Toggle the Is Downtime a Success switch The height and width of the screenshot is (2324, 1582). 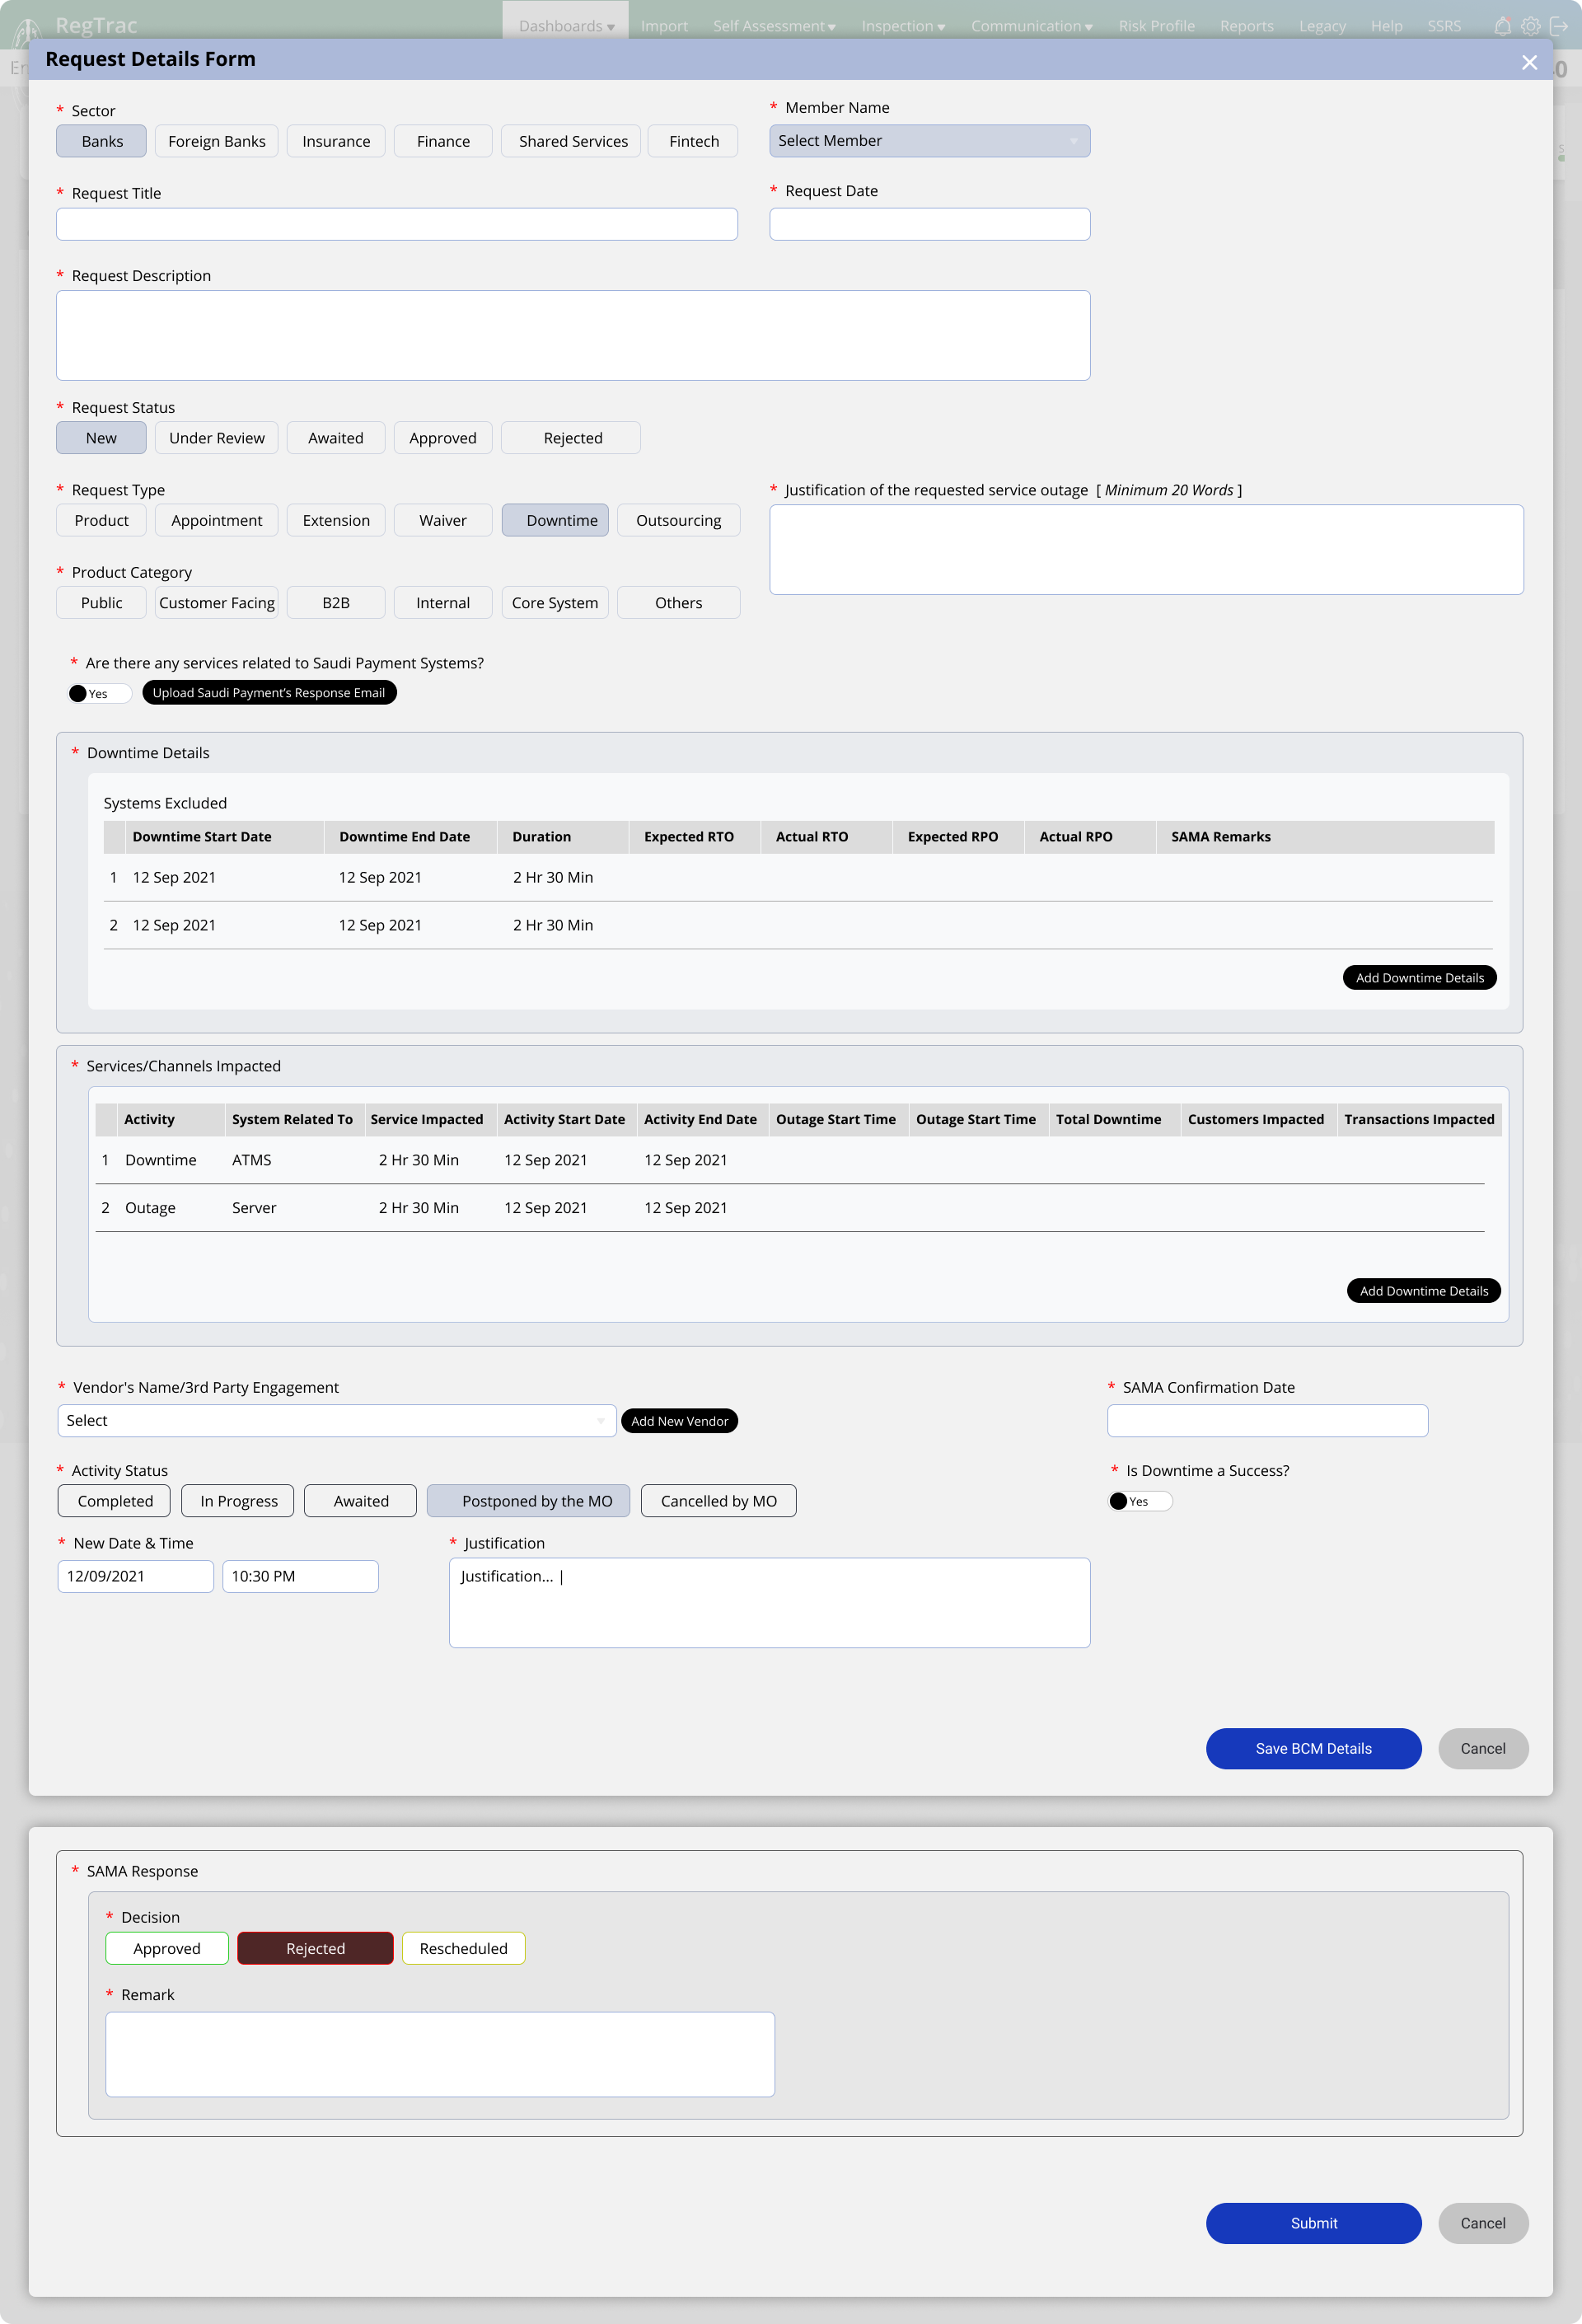click(1139, 1501)
